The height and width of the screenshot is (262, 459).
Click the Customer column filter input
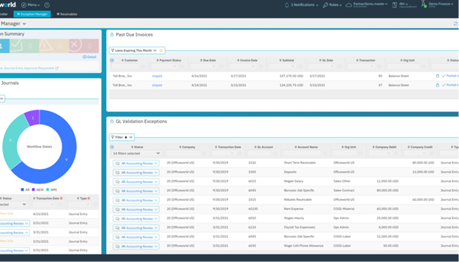(x=125, y=67)
